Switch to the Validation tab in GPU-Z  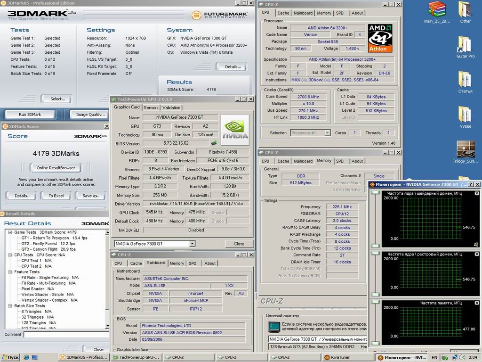[x=171, y=107]
